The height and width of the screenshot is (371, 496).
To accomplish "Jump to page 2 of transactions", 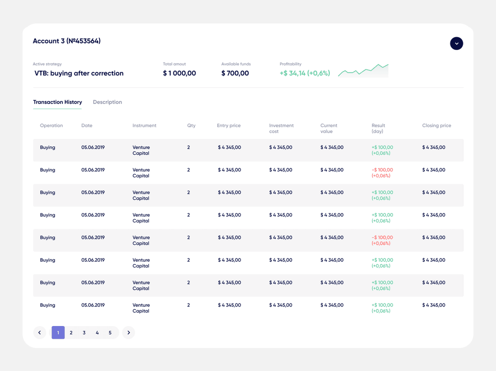I will coord(71,333).
